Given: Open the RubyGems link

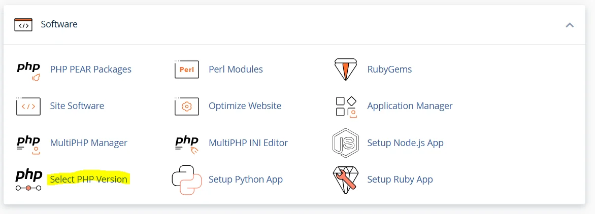Looking at the screenshot, I should (389, 69).
